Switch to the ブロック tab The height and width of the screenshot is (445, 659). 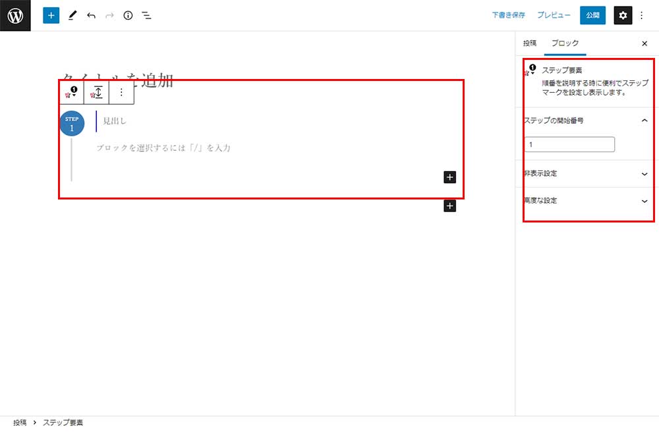point(565,43)
